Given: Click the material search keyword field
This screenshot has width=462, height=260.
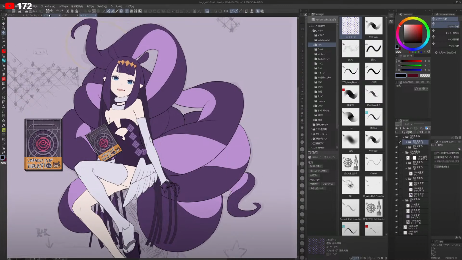Looking at the screenshot, I should pos(323,157).
